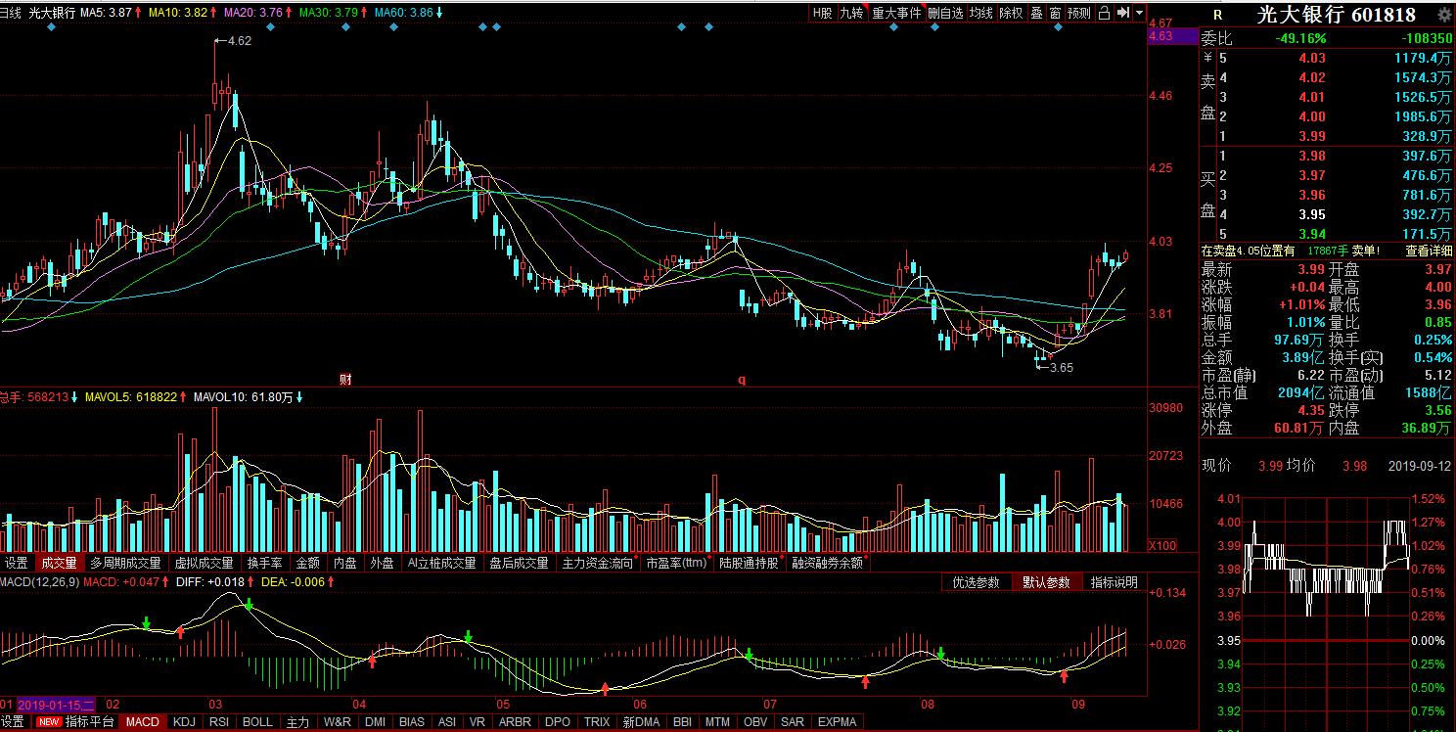
Task: Click the q marker below the candlesticks
Action: pos(742,379)
